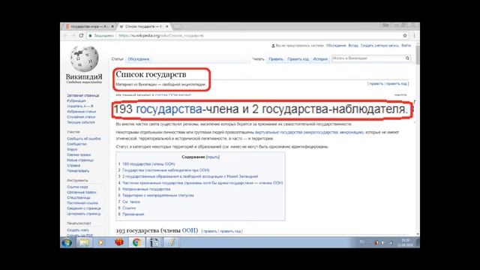Click the Wikipedia globe logo
Viewport: 480px width, 270px height.
click(x=84, y=58)
